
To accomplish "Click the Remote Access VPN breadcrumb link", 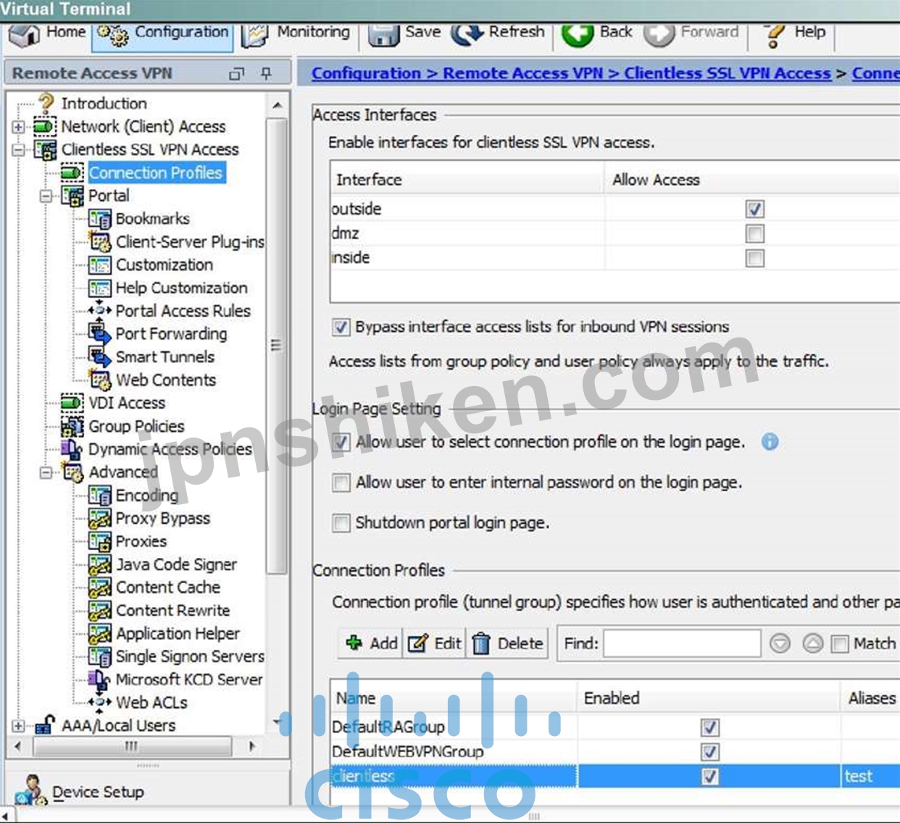I will click(x=523, y=73).
